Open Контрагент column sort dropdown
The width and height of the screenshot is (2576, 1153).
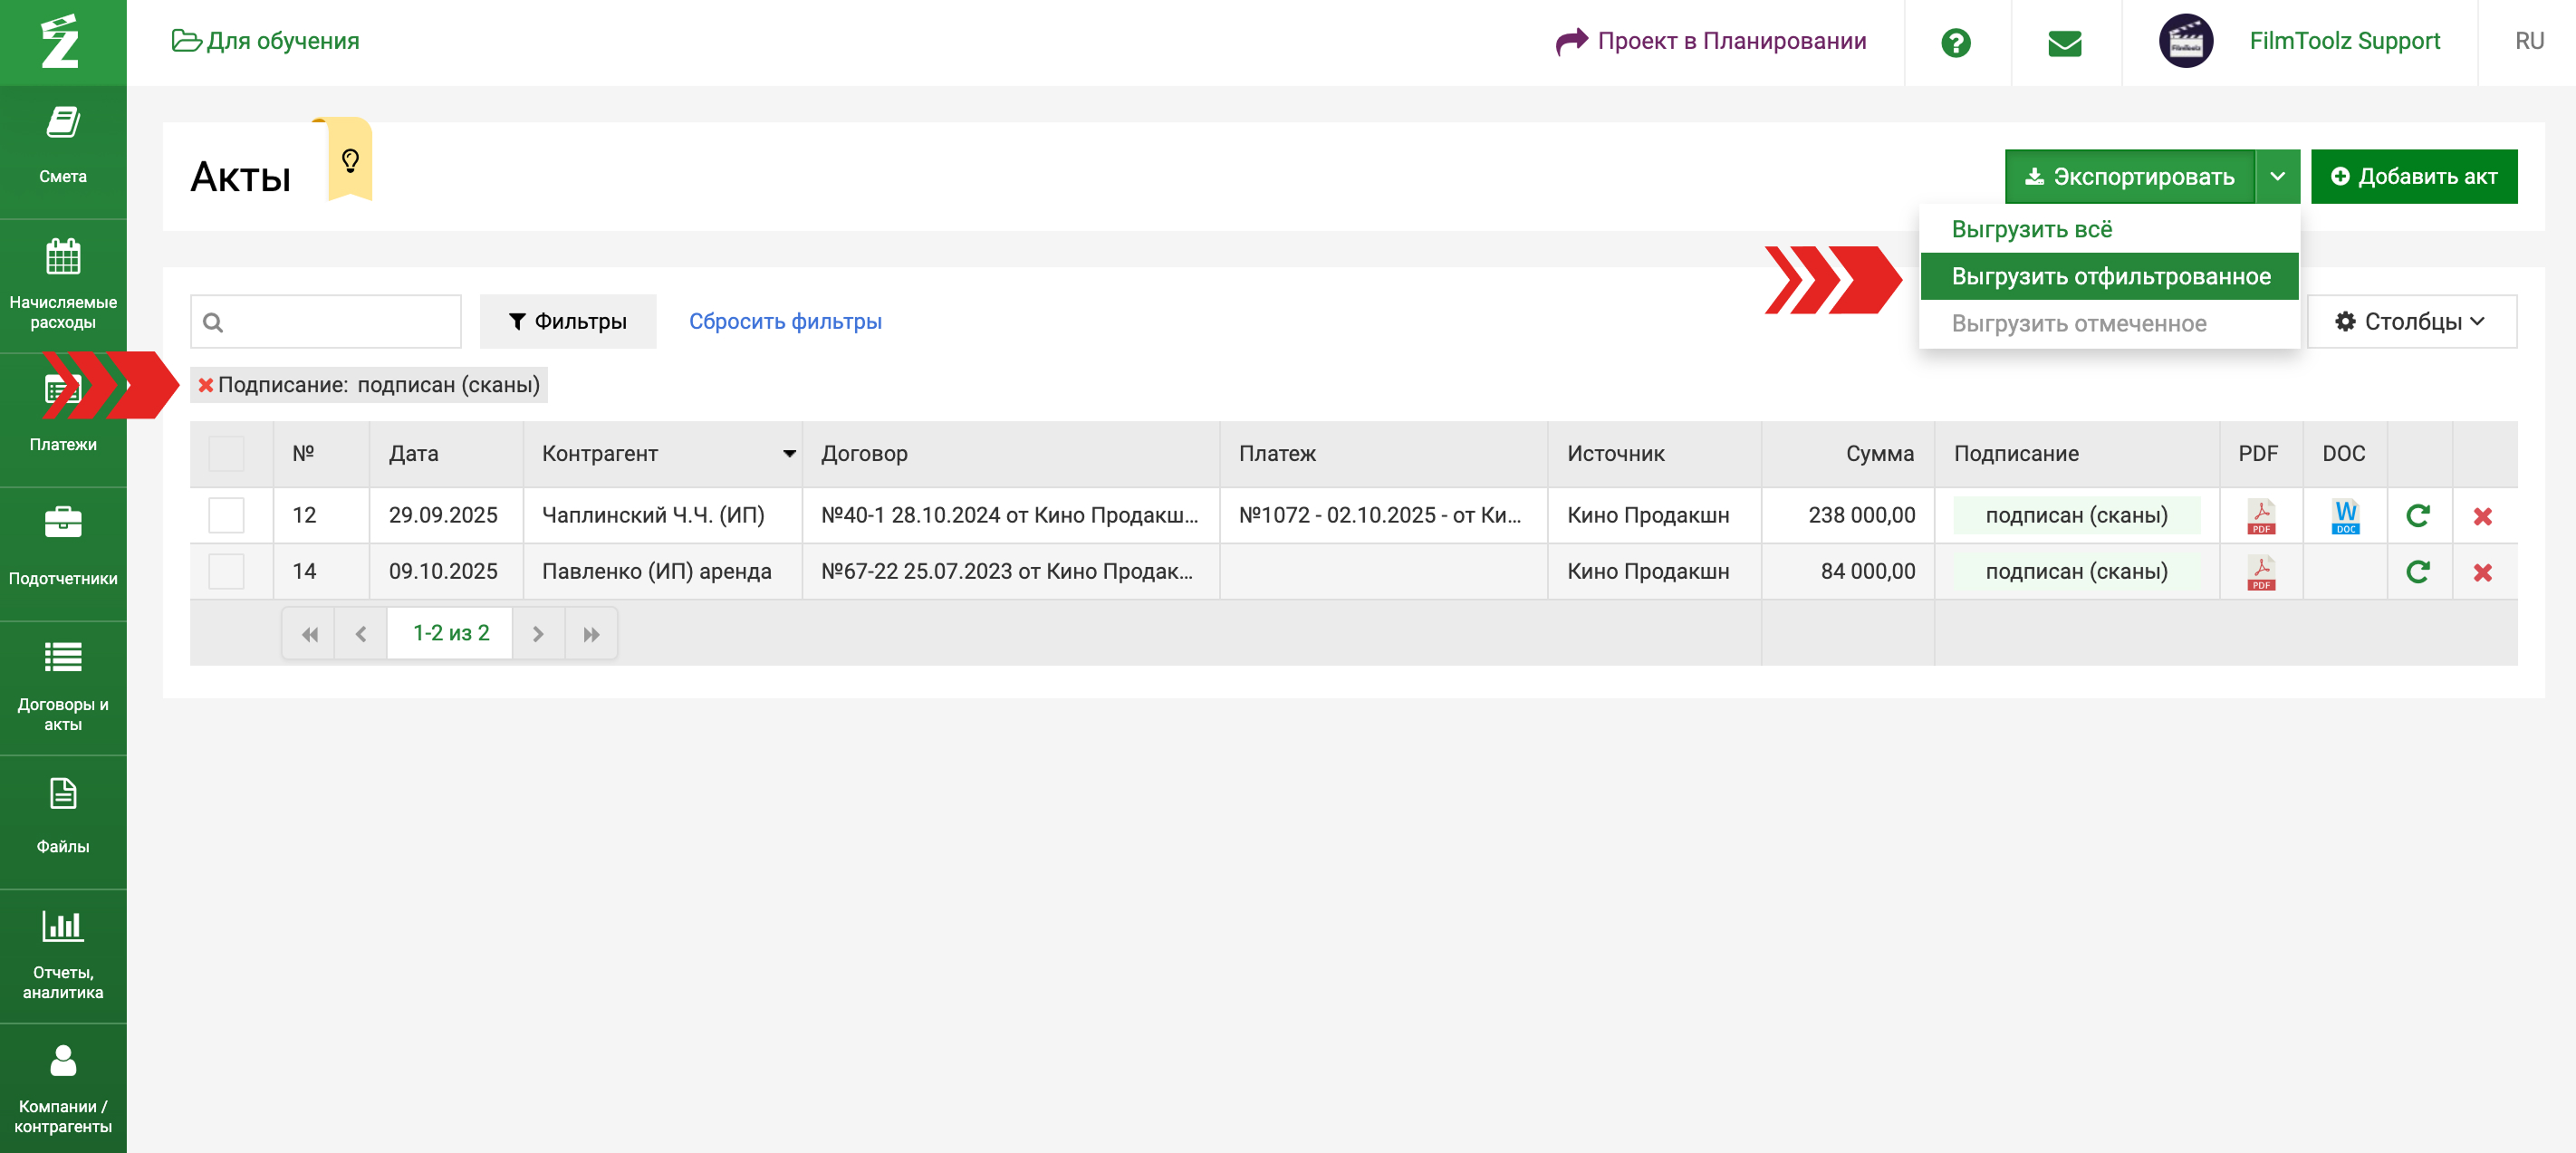pyautogui.click(x=789, y=453)
